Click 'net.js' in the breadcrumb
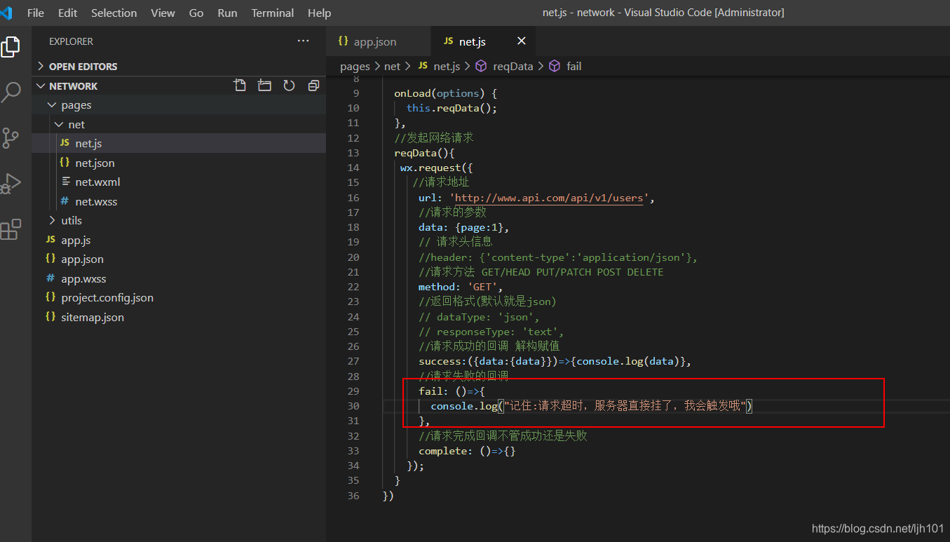The width and height of the screenshot is (950, 542). tap(447, 66)
